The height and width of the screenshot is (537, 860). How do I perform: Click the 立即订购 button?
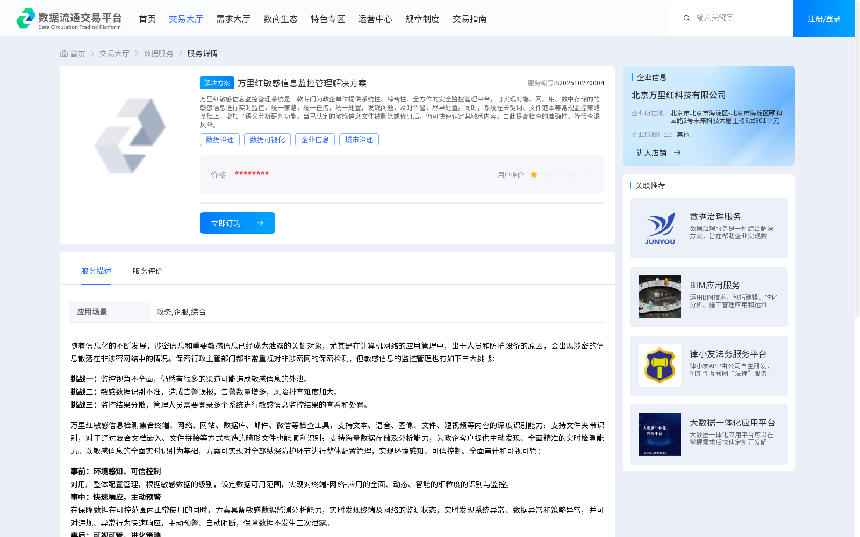238,223
